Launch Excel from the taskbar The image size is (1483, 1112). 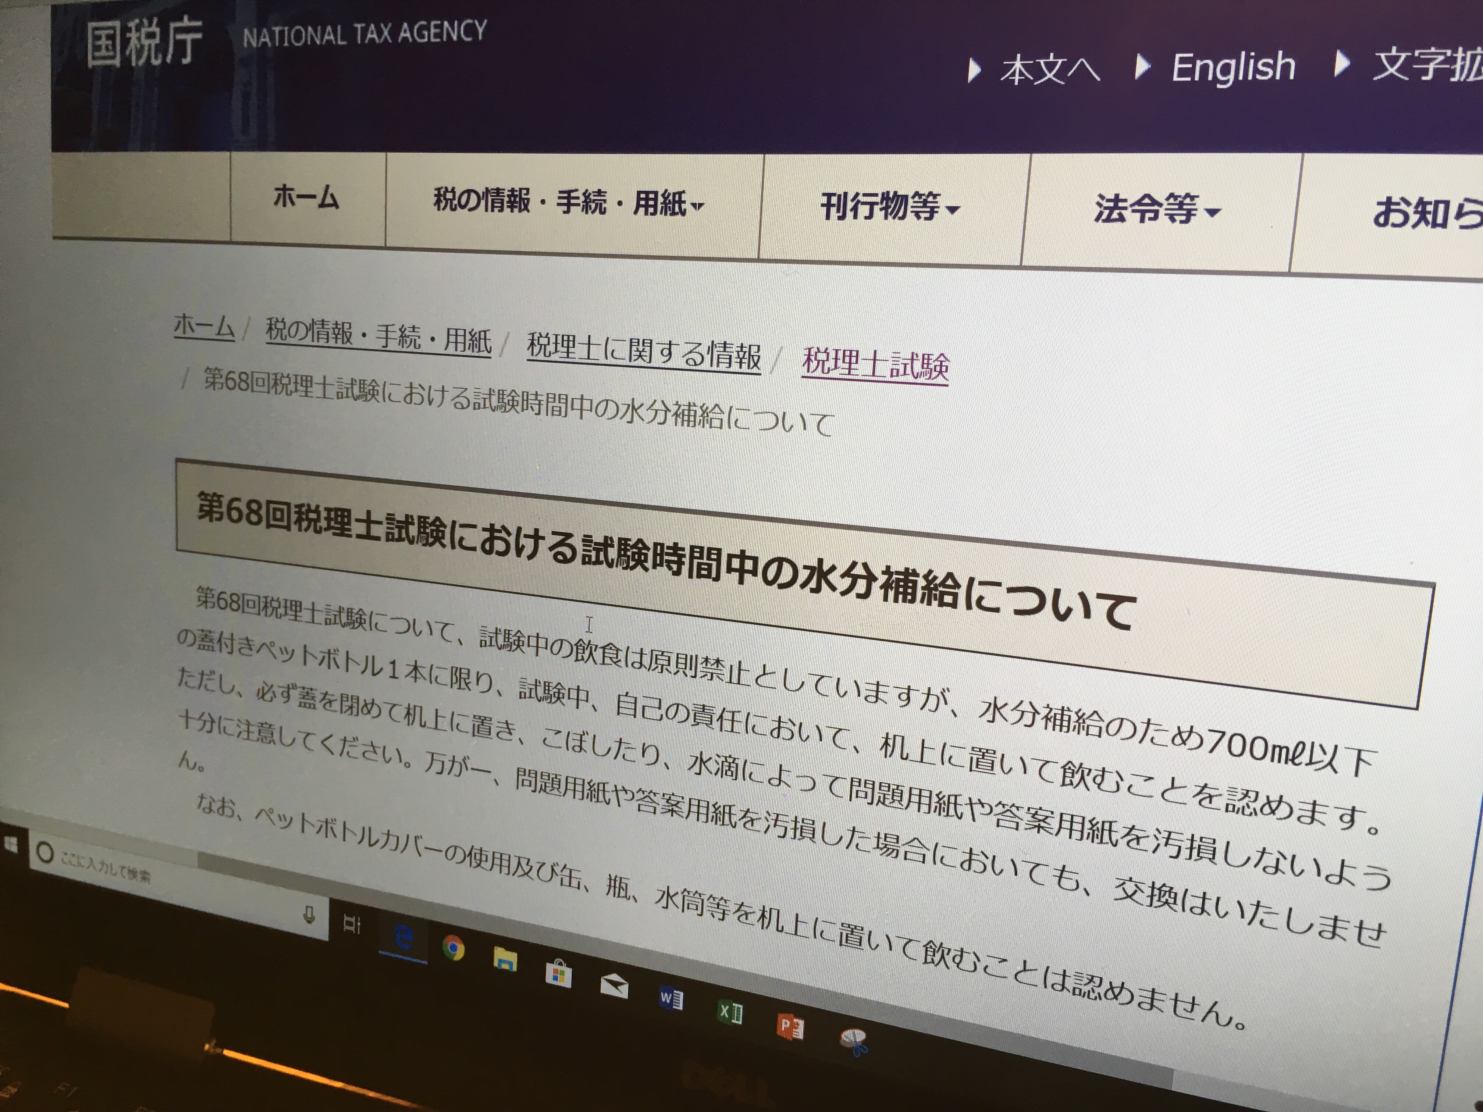coord(730,1012)
